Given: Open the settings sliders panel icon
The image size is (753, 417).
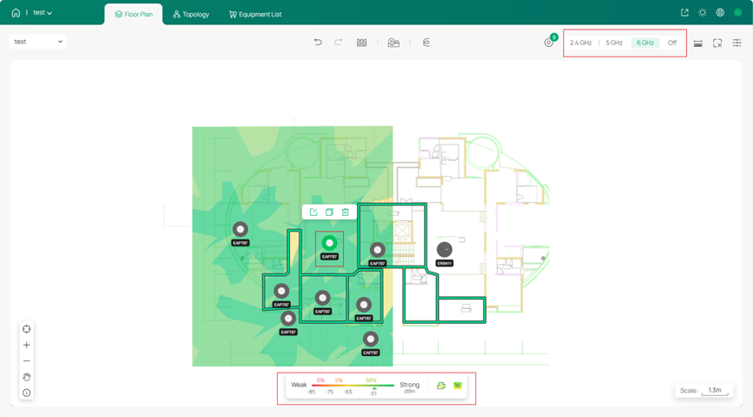Looking at the screenshot, I should tap(737, 43).
